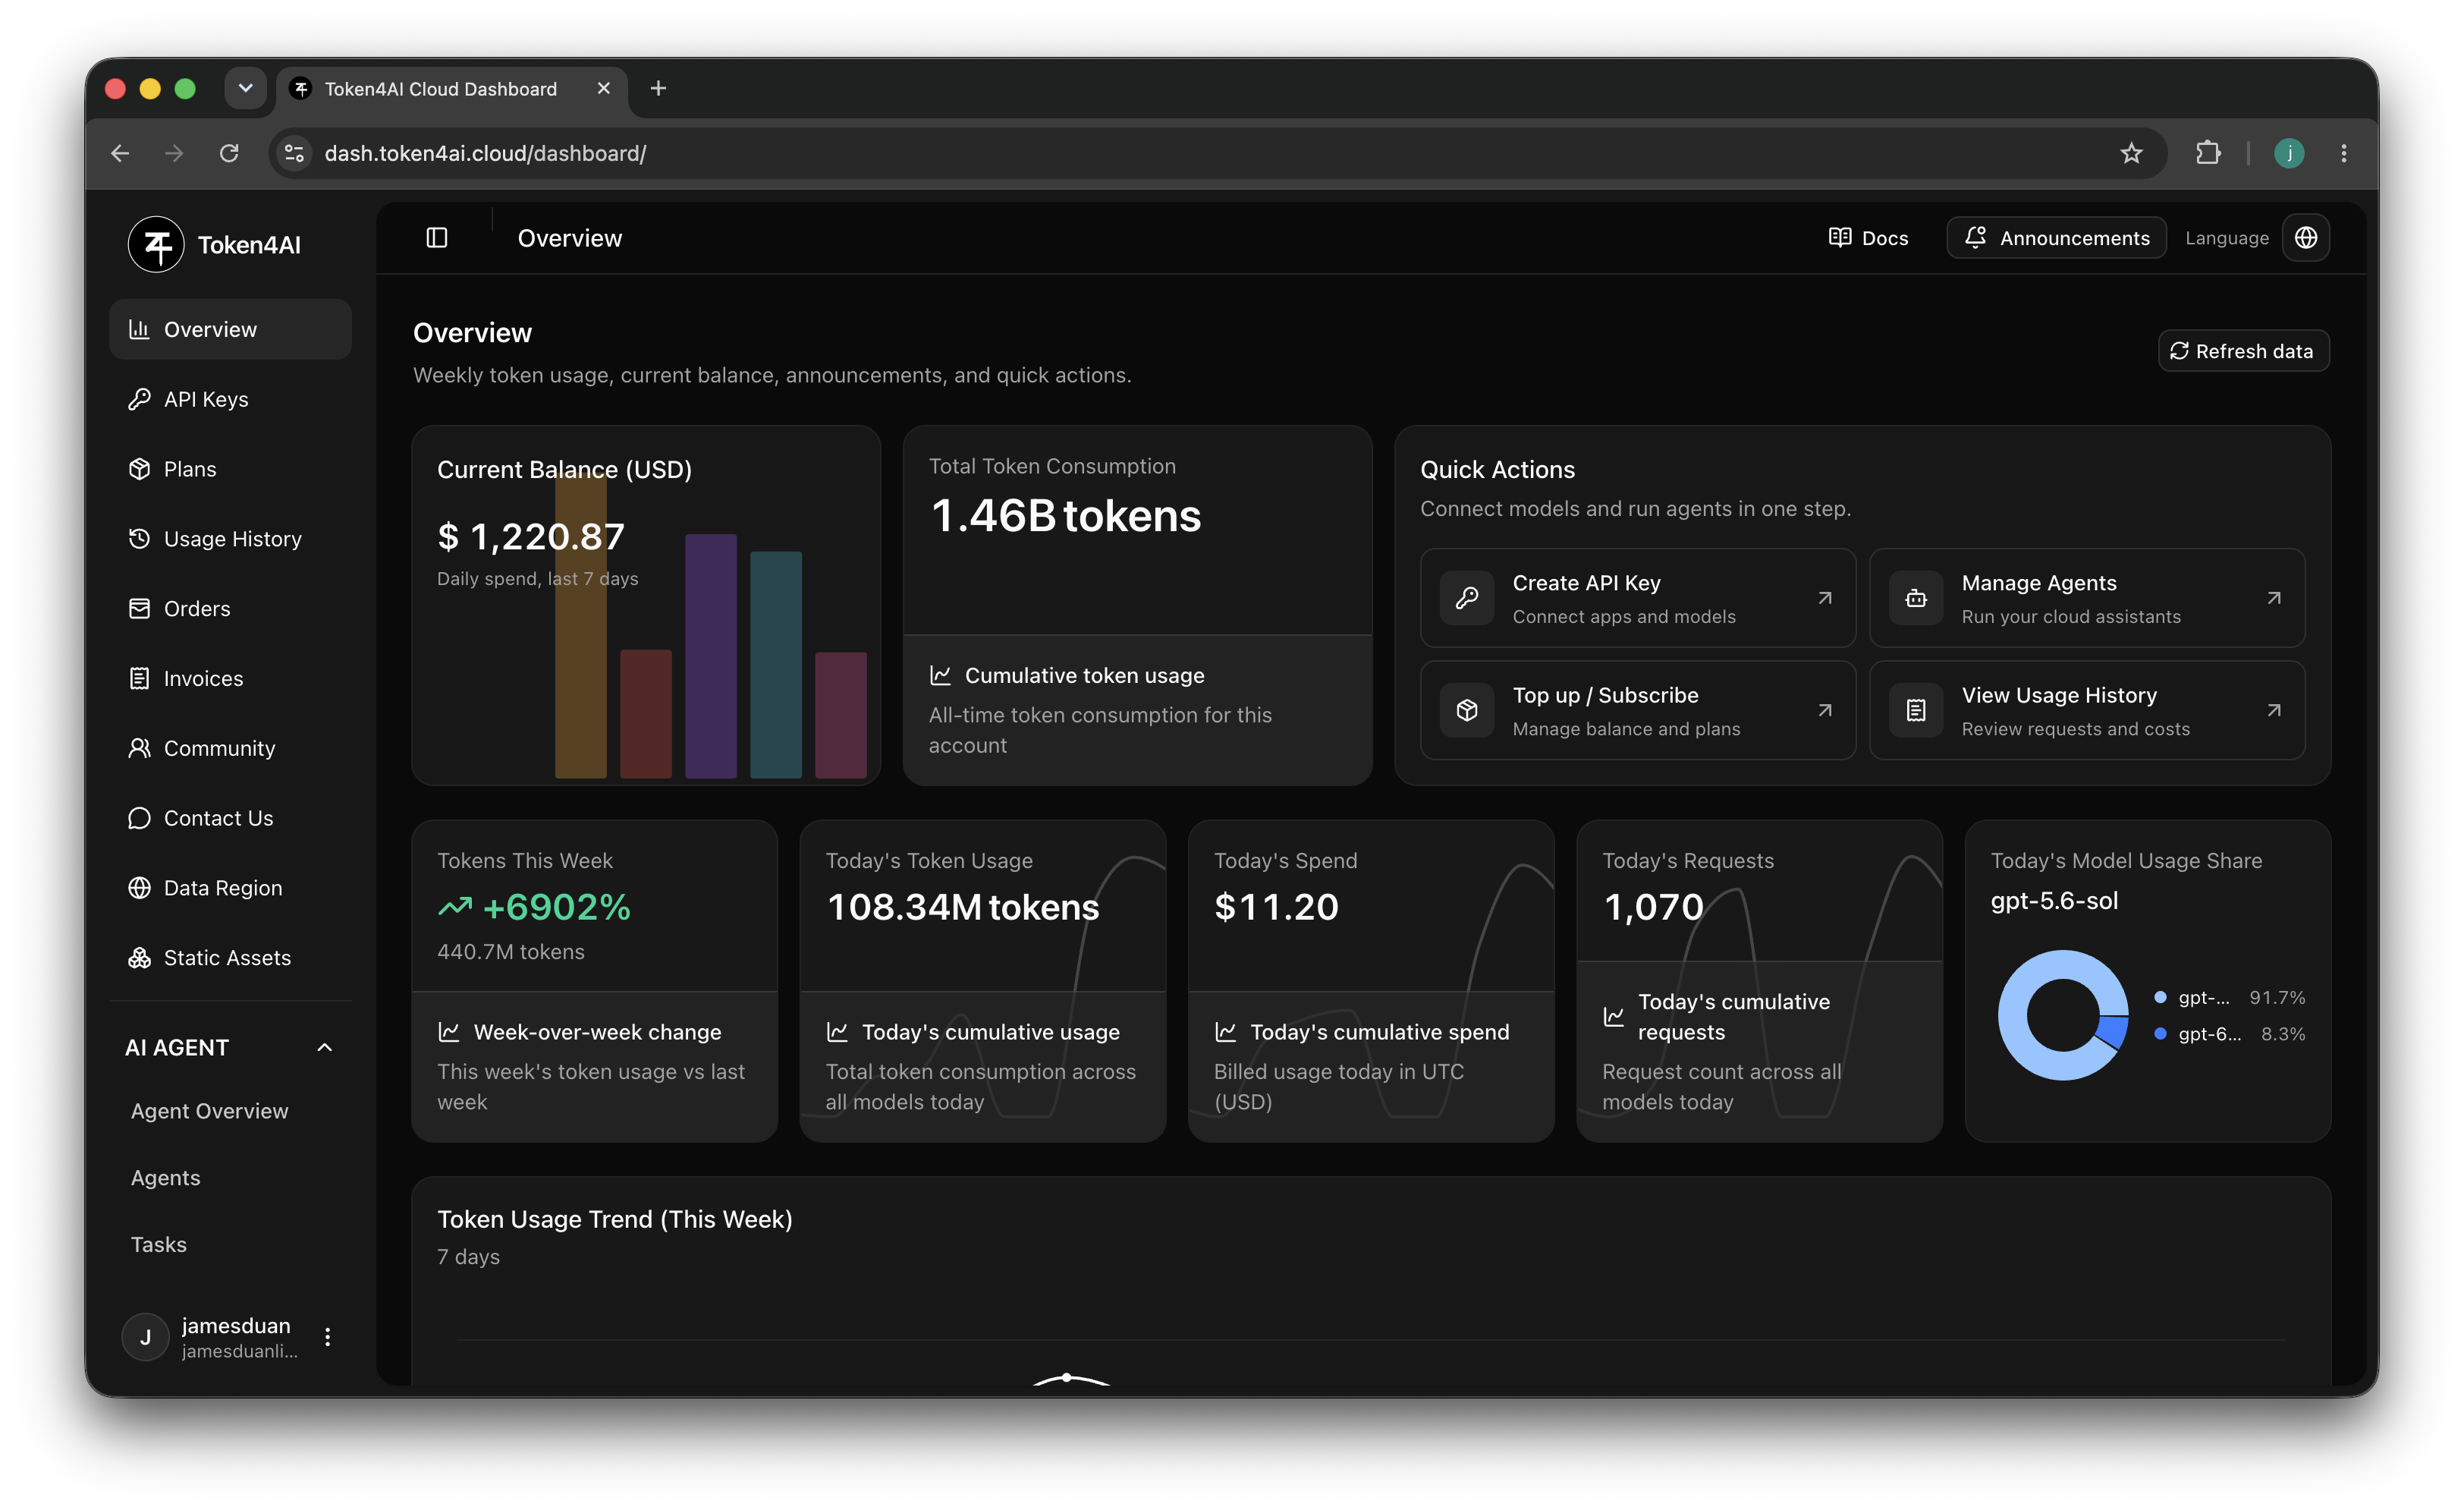2464x1510 pixels.
Task: Click the Create API Key key icon
Action: point(1466,598)
